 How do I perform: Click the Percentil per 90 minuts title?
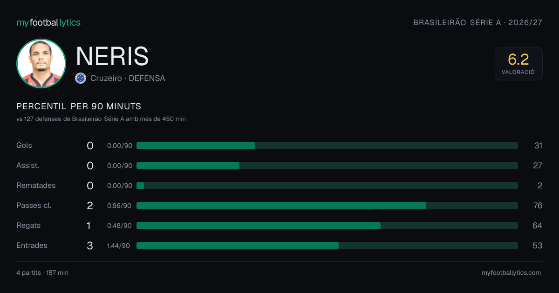79,107
